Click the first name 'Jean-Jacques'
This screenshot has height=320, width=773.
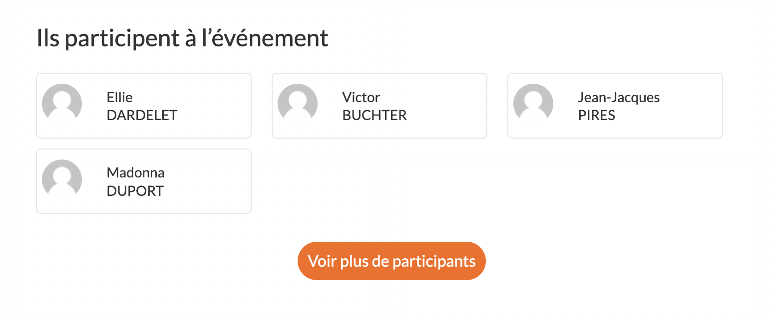(x=619, y=97)
